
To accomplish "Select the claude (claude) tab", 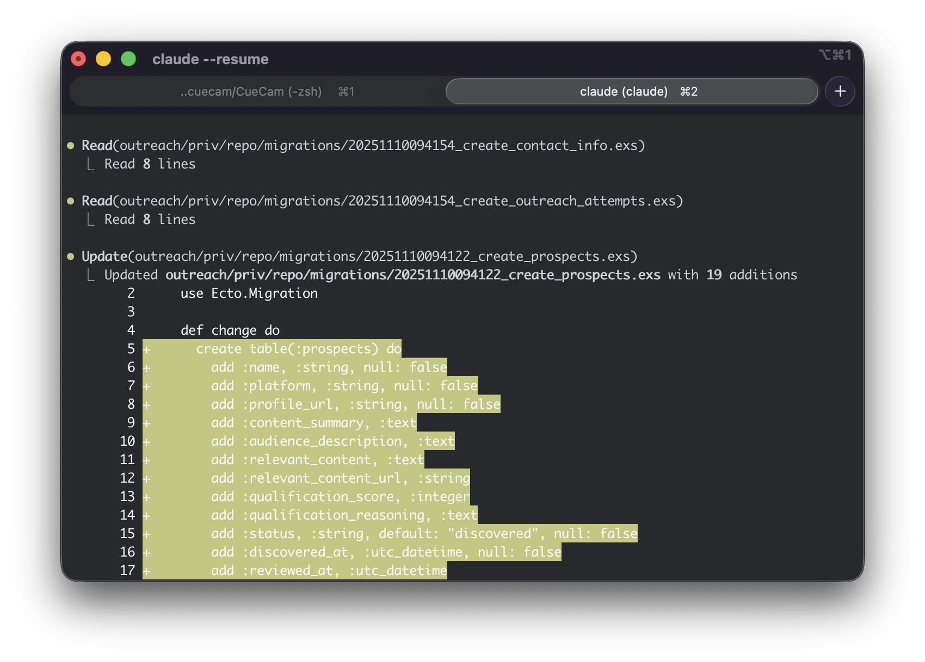I will (x=631, y=91).
